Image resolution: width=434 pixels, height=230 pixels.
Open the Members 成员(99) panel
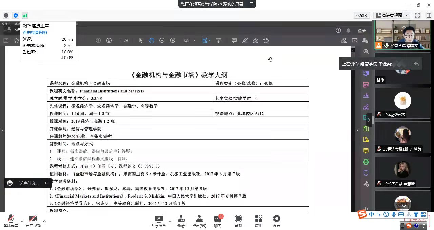[199, 221]
